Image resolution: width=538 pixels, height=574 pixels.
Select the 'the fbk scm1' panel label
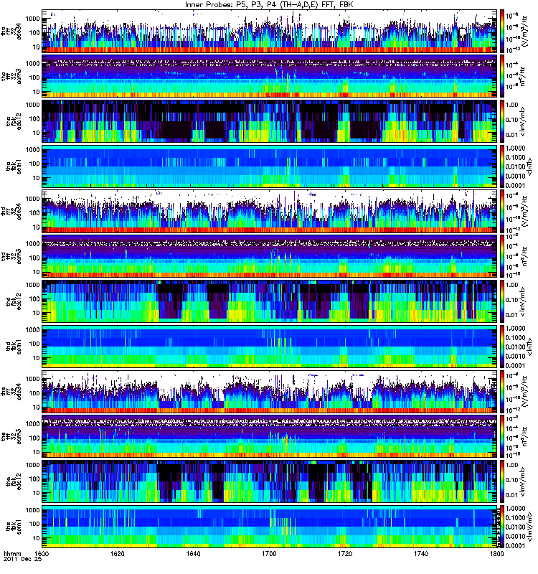click(x=14, y=527)
